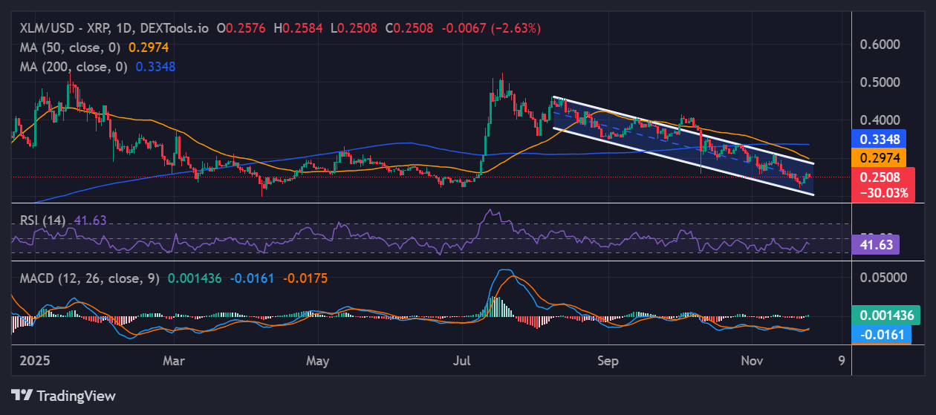Click the MA (200, close, 0) indicator label
936x415 pixels.
point(74,66)
